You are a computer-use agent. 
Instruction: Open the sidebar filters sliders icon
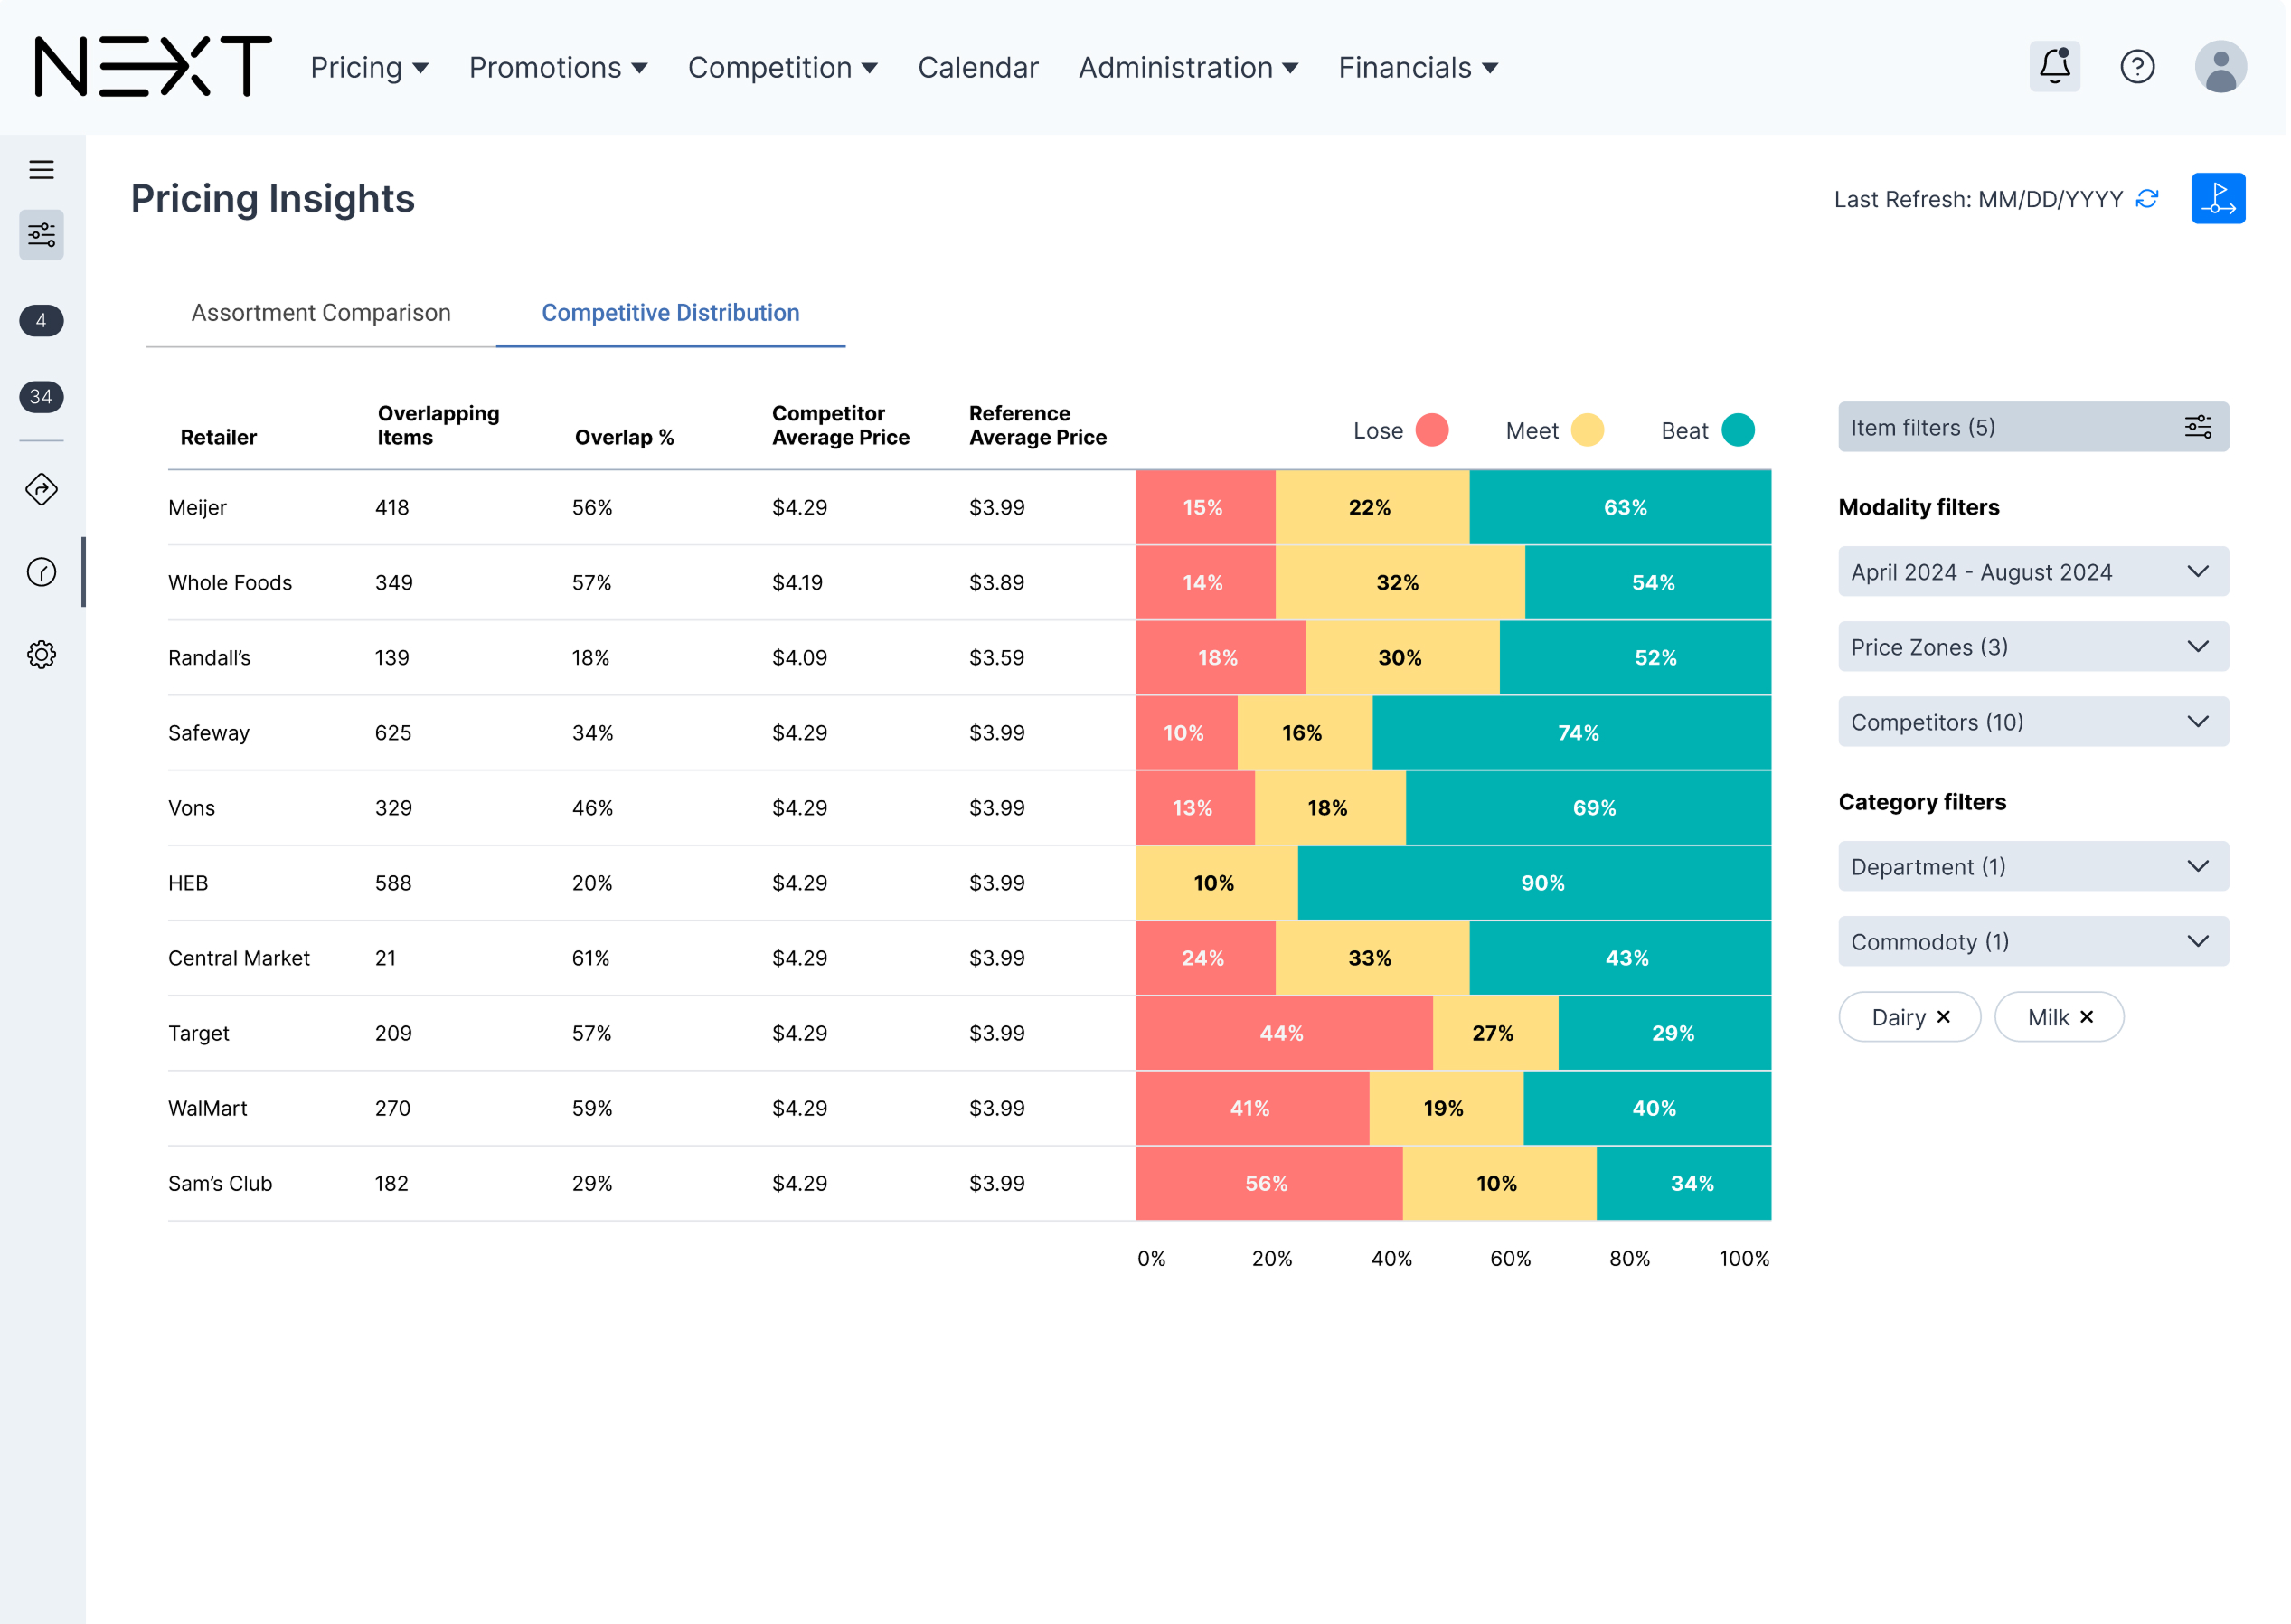41,235
